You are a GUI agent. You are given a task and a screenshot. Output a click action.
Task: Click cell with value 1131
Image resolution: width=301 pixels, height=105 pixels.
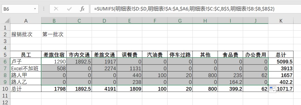pos(129,68)
